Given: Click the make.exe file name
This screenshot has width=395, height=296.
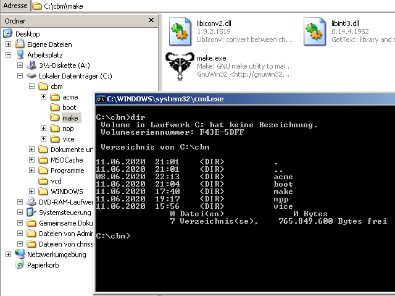Looking at the screenshot, I should click(211, 58).
